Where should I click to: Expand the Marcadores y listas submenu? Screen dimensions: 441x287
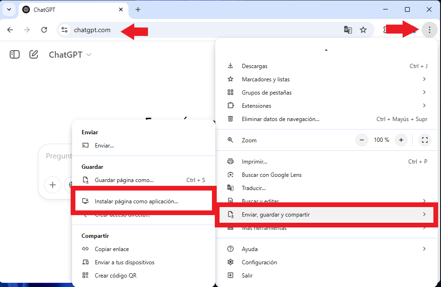327,79
